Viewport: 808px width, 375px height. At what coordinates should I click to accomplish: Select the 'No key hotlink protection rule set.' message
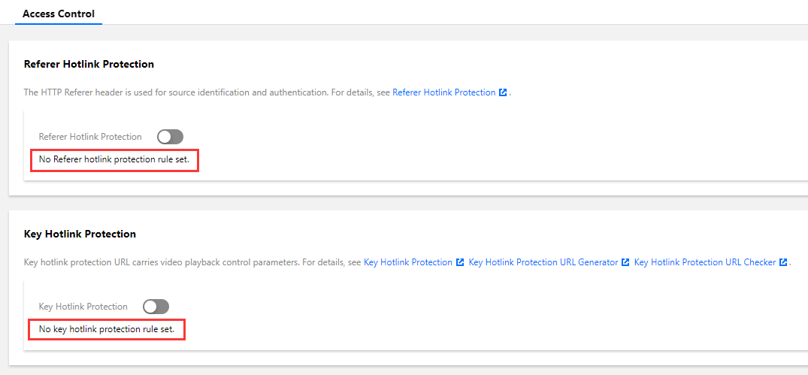pyautogui.click(x=107, y=329)
